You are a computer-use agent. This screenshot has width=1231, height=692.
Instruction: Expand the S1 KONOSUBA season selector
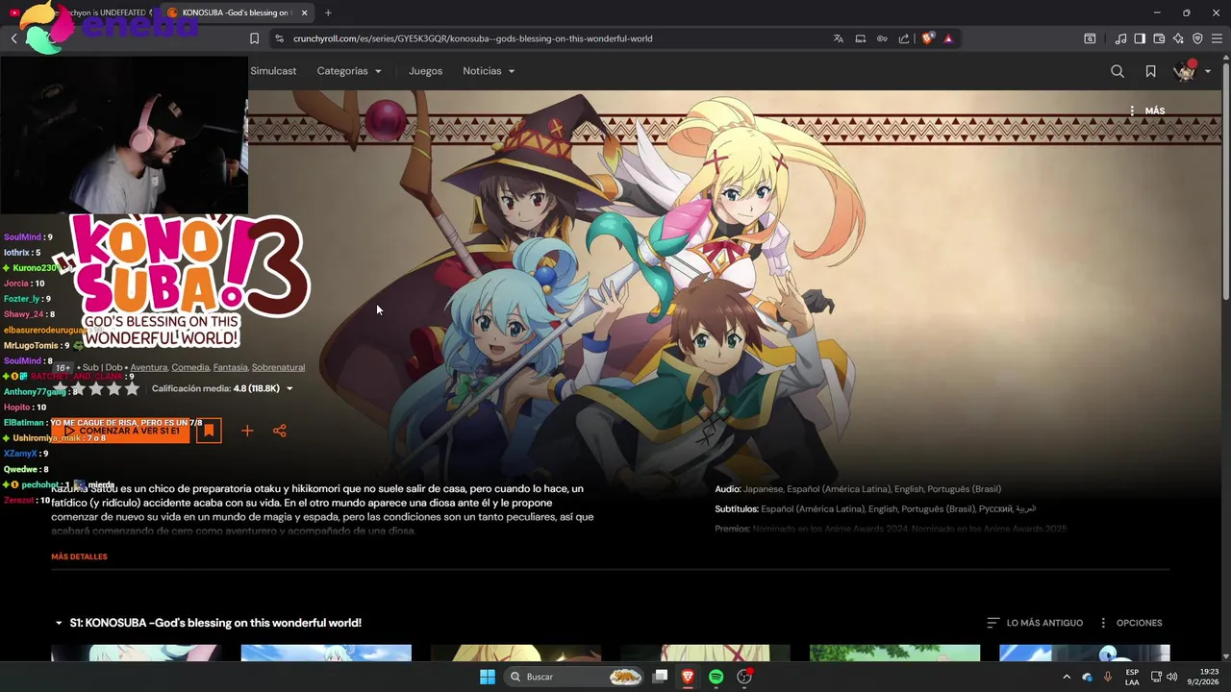(208, 623)
